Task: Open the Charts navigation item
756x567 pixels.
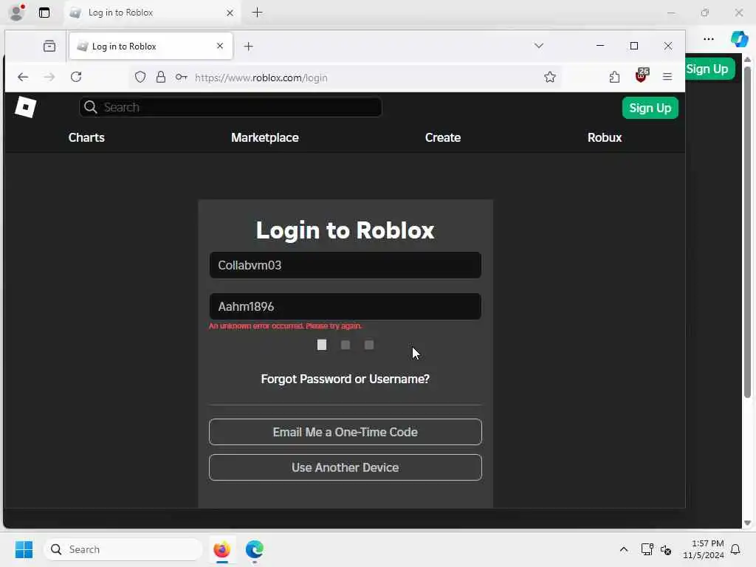Action: (86, 137)
